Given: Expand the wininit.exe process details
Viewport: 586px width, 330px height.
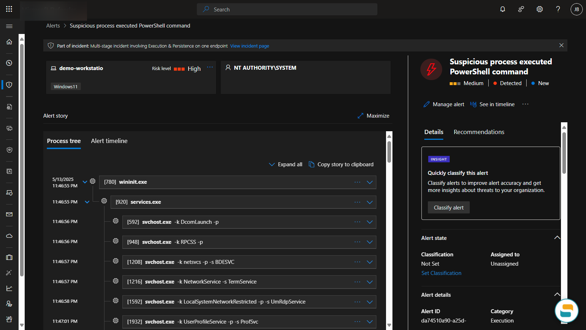Looking at the screenshot, I should [370, 182].
